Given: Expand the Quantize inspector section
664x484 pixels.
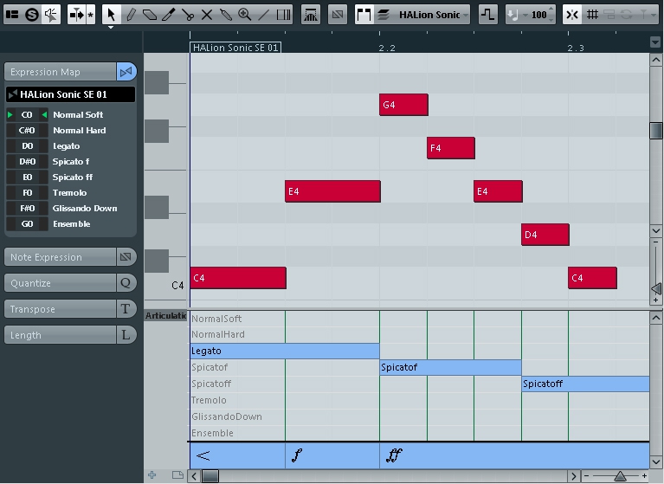Looking at the screenshot, I should [60, 283].
